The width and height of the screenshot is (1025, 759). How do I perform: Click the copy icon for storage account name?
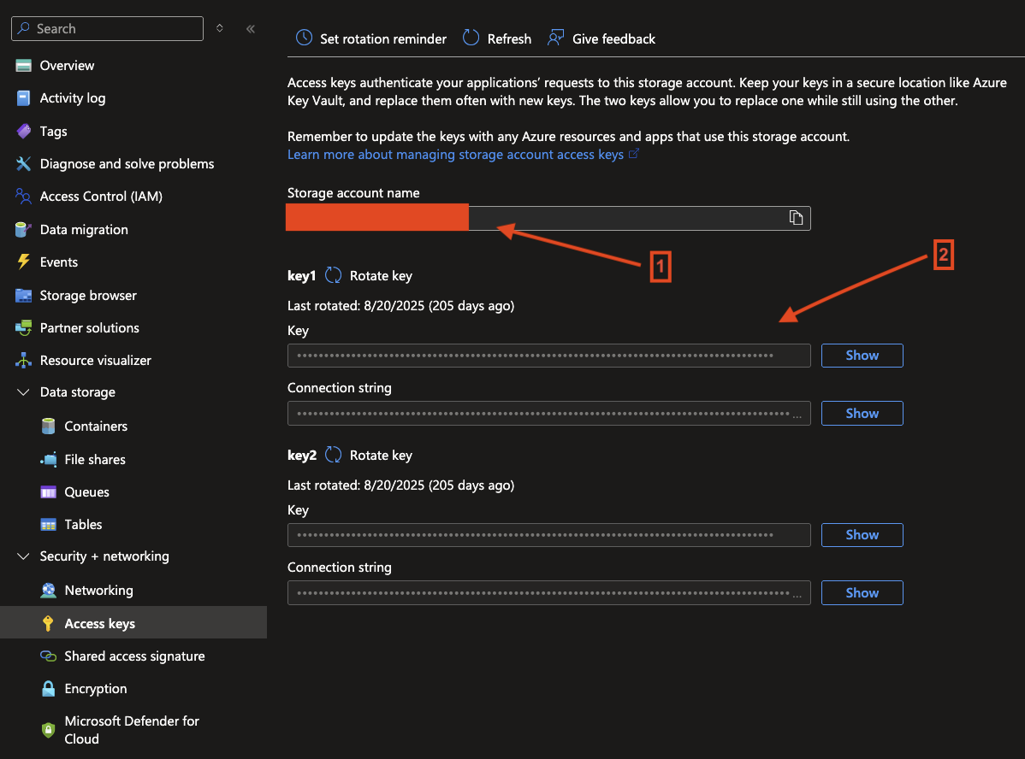(796, 218)
